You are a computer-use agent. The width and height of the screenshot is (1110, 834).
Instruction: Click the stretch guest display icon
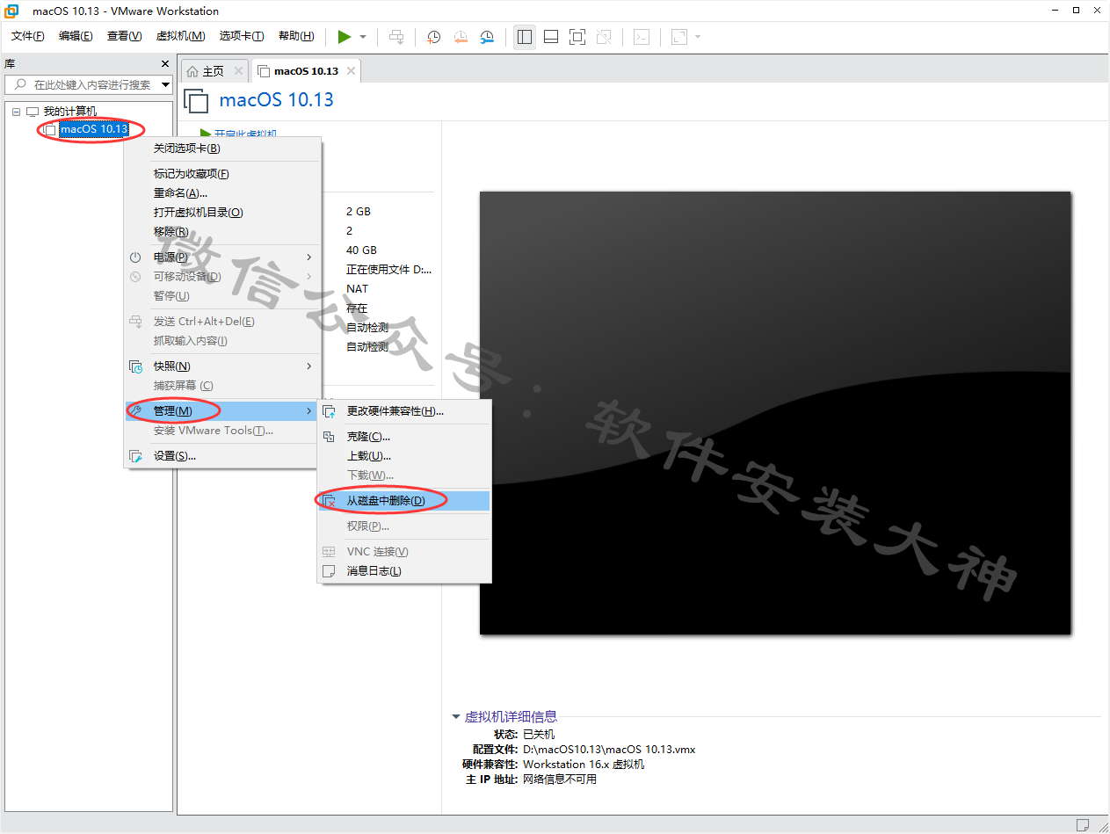[679, 37]
